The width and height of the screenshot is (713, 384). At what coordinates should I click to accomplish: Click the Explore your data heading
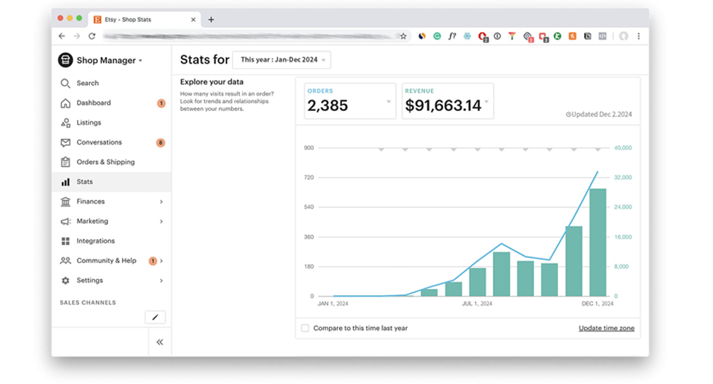(212, 82)
